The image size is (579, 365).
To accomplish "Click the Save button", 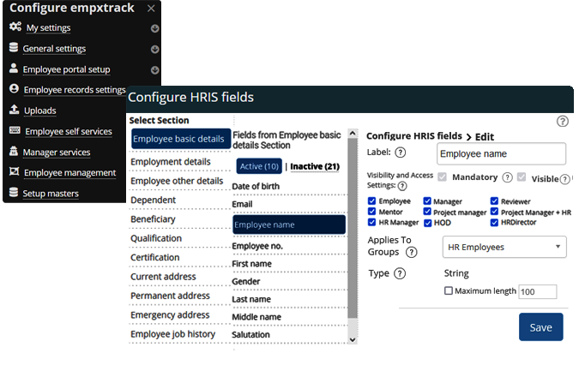I will (x=541, y=327).
